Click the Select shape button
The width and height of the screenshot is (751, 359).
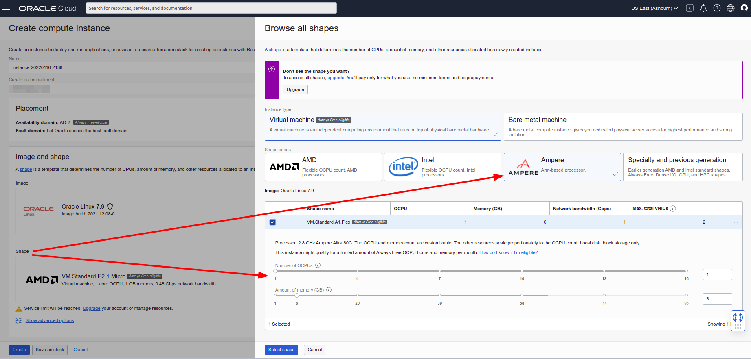pyautogui.click(x=281, y=350)
